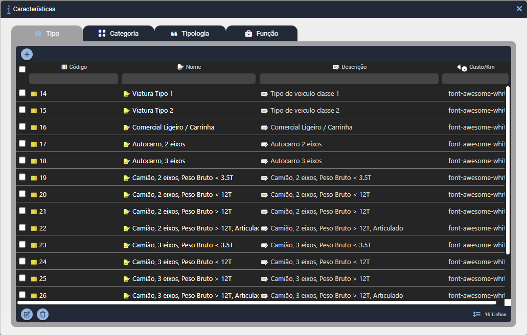Click the barcode icon beside code 21
The image size is (527, 335).
pyautogui.click(x=34, y=212)
